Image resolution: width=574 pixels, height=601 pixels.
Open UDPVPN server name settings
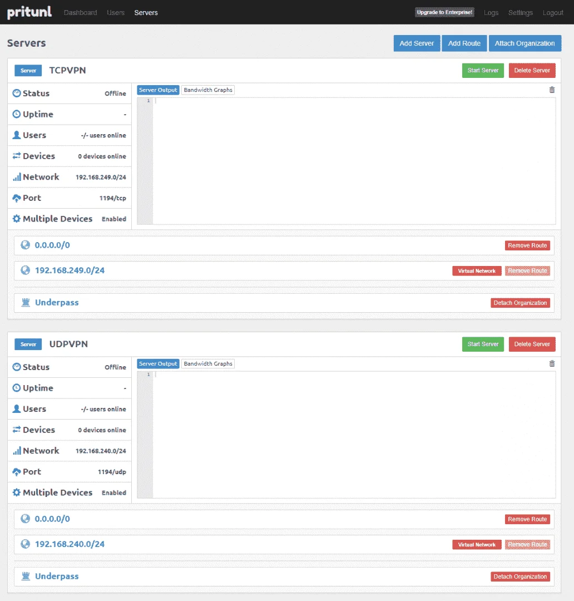click(x=68, y=344)
